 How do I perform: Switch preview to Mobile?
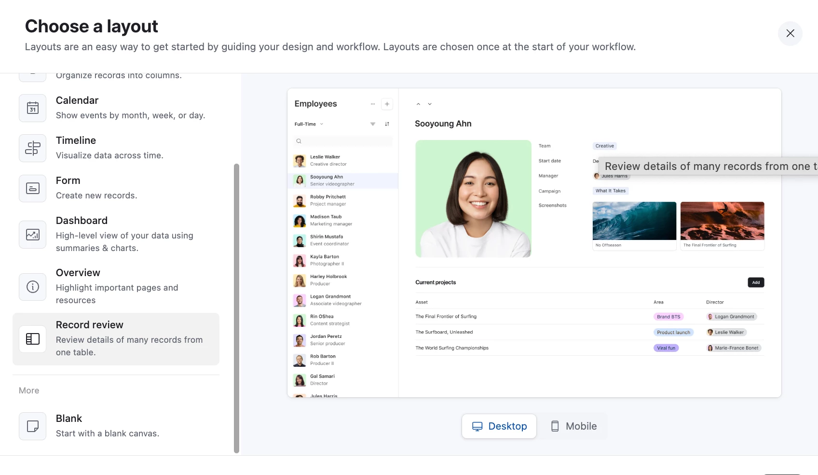(574, 426)
